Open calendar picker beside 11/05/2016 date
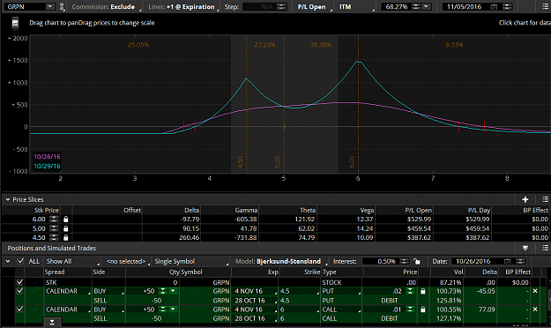Image resolution: width=551 pixels, height=328 pixels. click(x=494, y=7)
